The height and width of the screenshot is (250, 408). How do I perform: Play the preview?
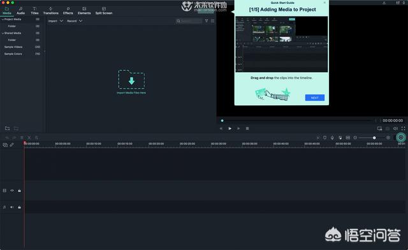click(x=229, y=128)
